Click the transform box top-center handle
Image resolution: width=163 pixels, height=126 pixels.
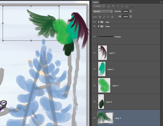[31, 6]
